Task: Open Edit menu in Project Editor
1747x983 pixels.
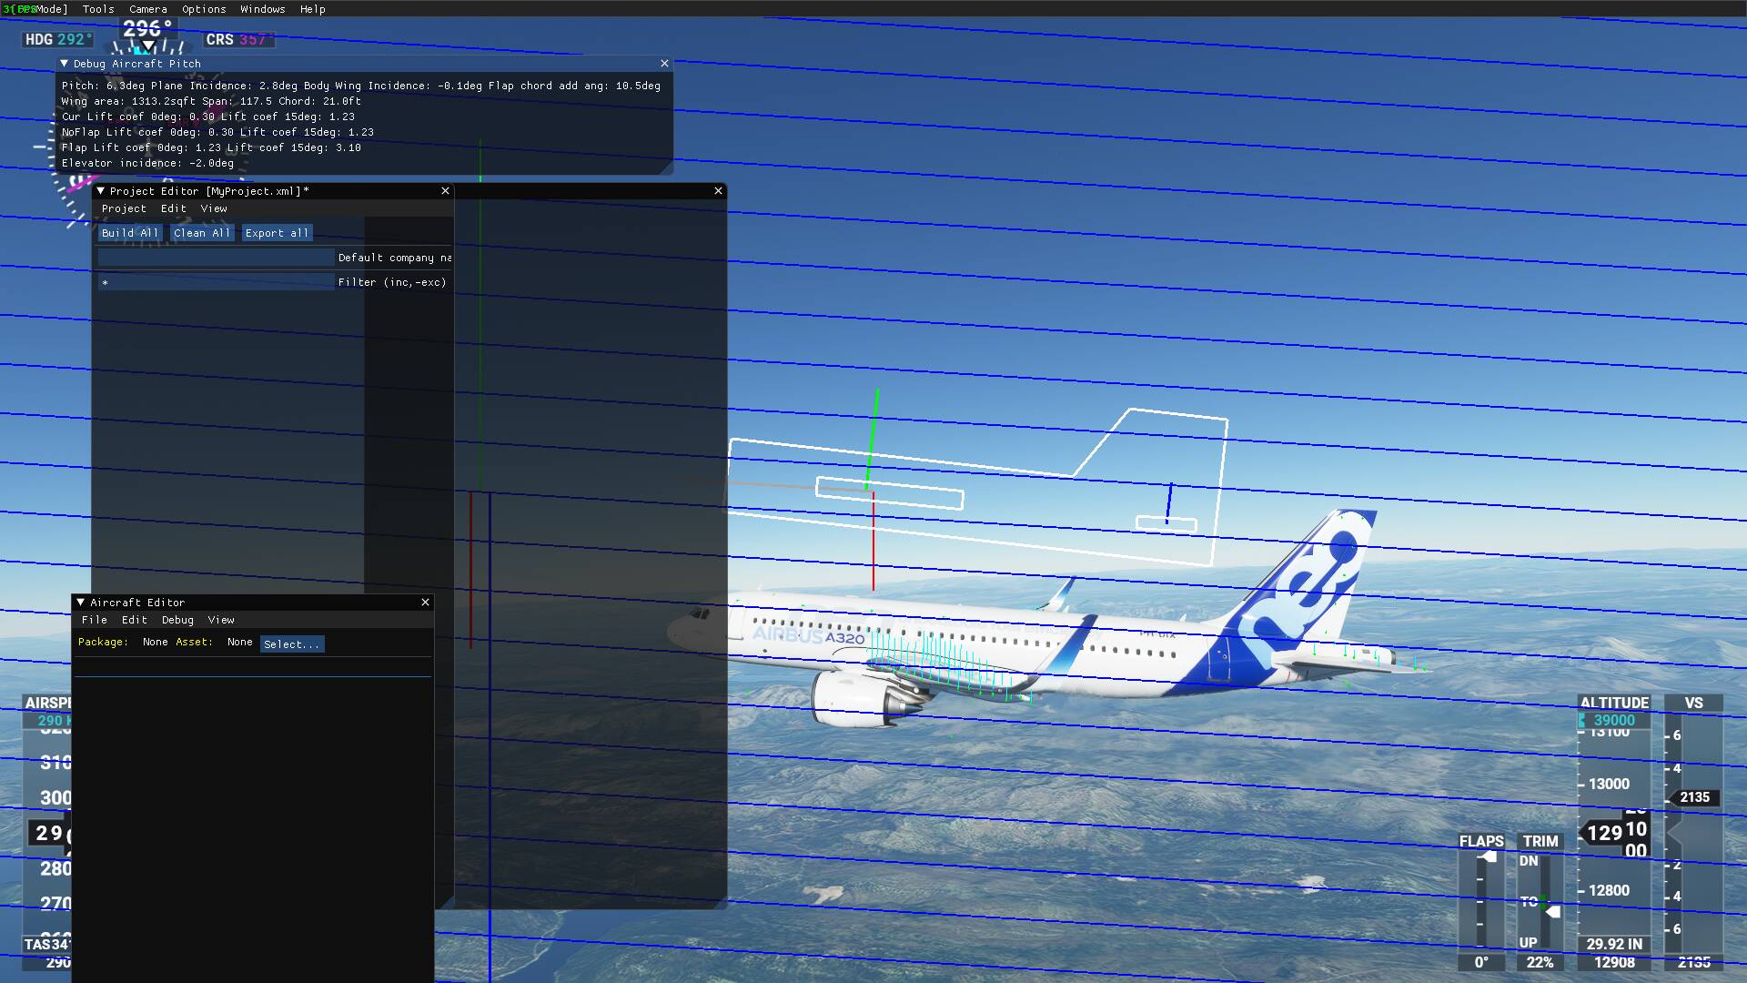Action: (x=173, y=208)
